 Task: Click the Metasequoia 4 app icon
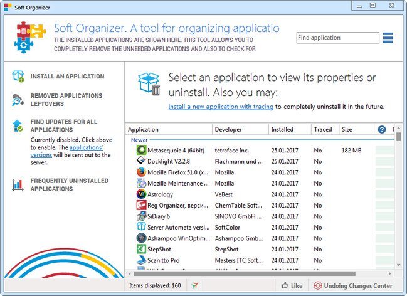click(141, 150)
